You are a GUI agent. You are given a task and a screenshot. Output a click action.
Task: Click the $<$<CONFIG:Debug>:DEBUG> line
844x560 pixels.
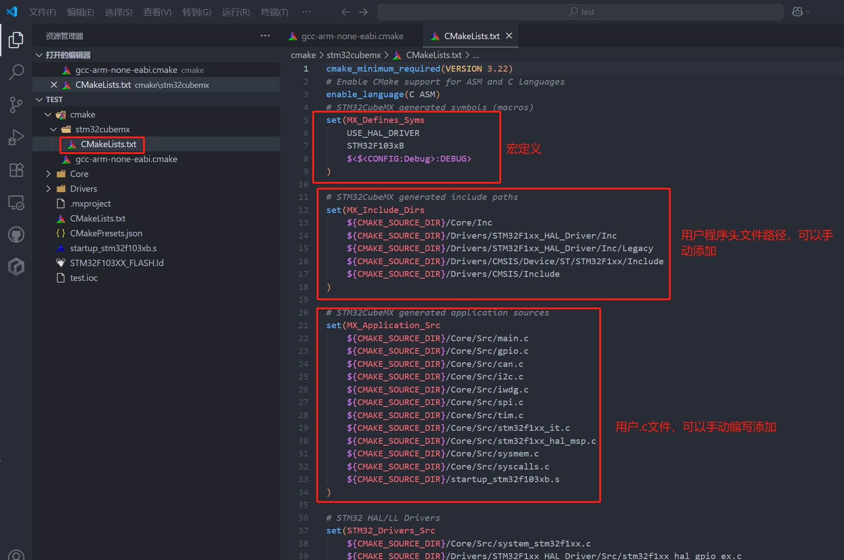click(x=409, y=158)
